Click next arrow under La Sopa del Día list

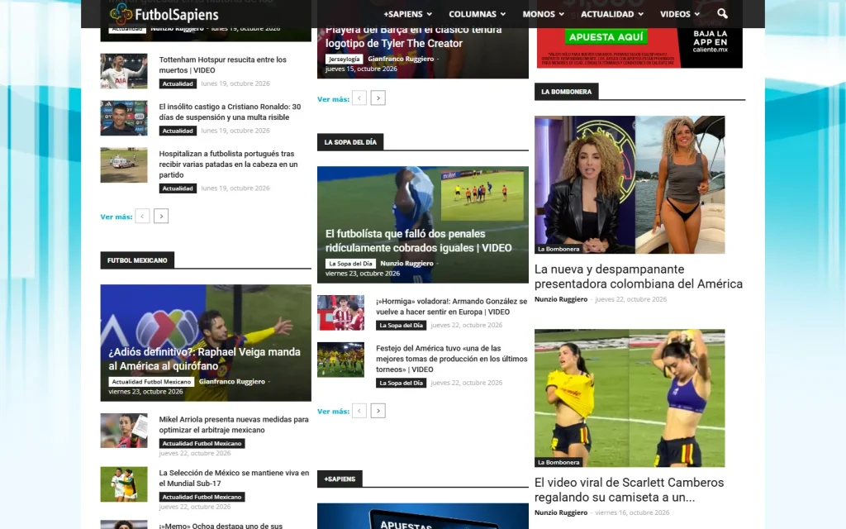378,411
